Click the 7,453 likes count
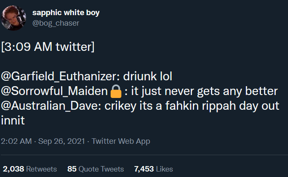 (x=144, y=169)
